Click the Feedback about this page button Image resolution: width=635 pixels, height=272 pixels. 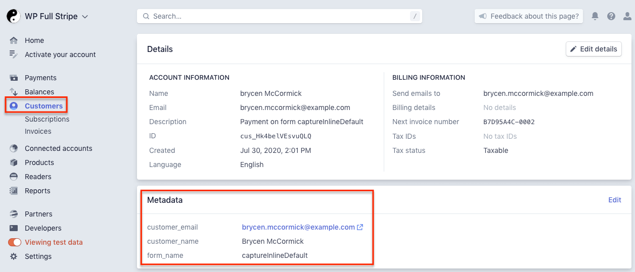(x=529, y=16)
